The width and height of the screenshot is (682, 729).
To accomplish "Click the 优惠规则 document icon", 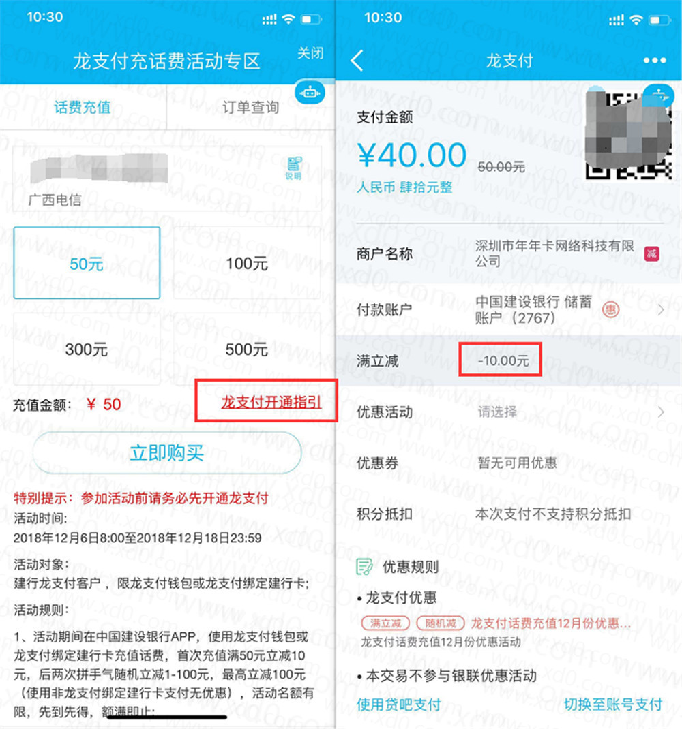I will [364, 567].
